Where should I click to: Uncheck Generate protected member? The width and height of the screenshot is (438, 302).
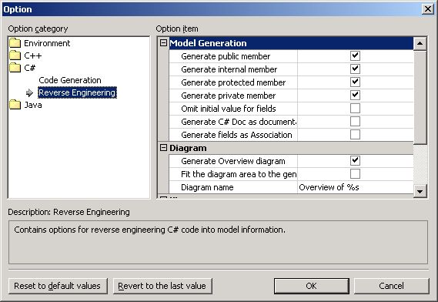355,82
